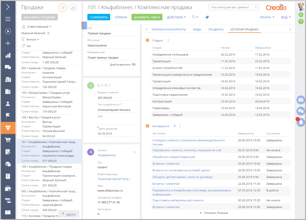Remove the Мирный Евгений filter
This screenshot has height=220, width=306.
coord(48,33)
